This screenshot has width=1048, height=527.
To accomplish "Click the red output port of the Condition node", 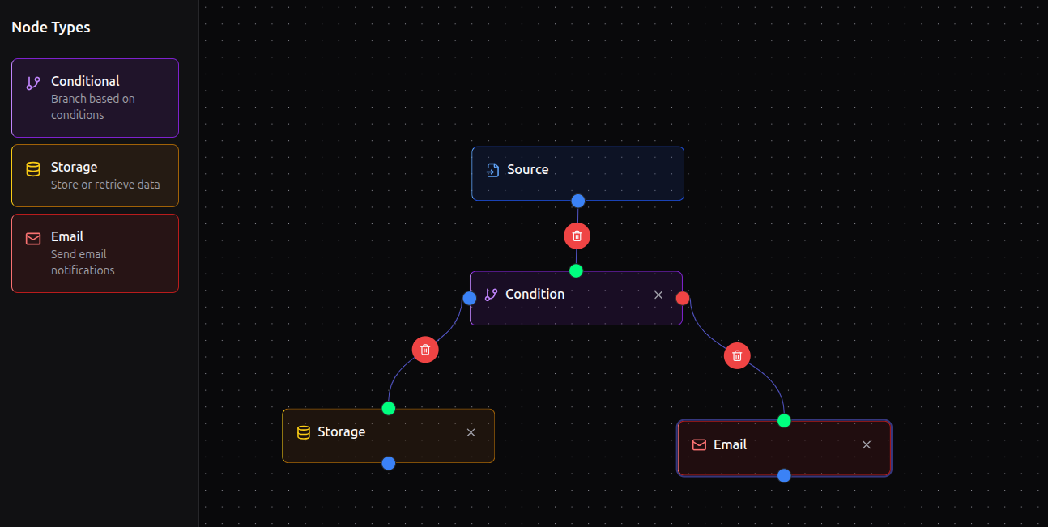I will pyautogui.click(x=683, y=298).
